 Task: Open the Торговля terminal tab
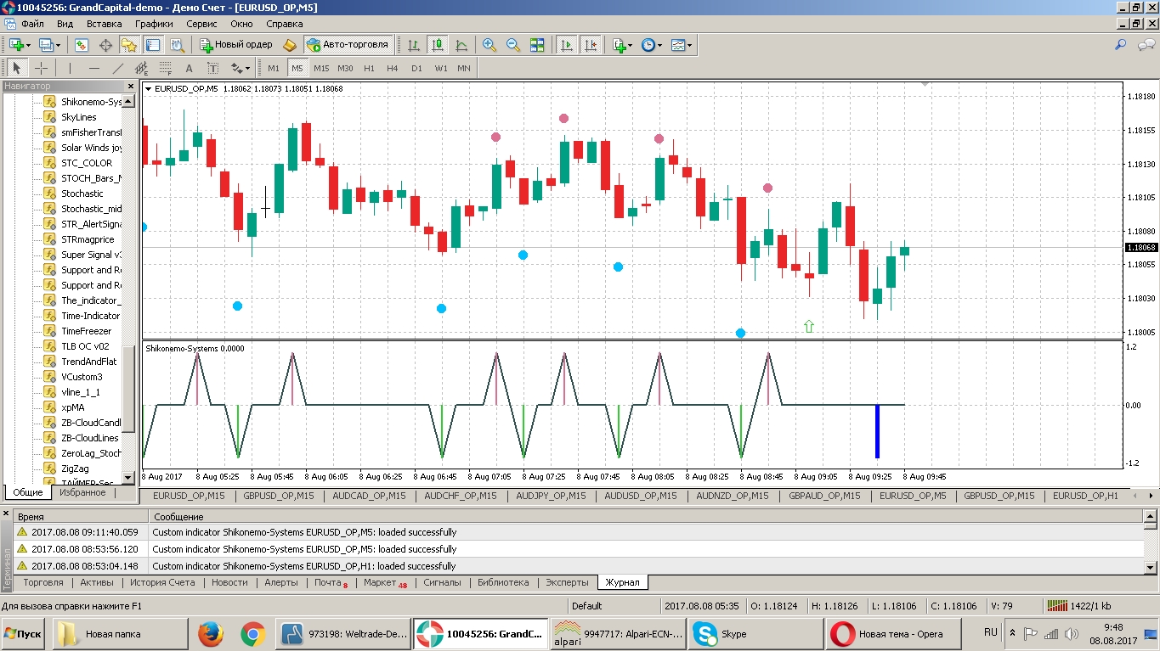pyautogui.click(x=43, y=582)
